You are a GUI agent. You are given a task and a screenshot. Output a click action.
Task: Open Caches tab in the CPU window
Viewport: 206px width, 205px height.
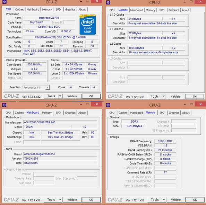coord(19,9)
